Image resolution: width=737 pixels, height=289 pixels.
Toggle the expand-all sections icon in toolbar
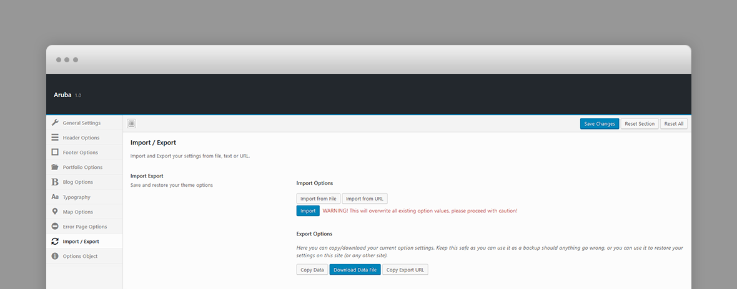pyautogui.click(x=132, y=124)
